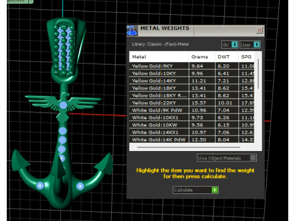Select the White Gold:14KX1 row

[192, 132]
